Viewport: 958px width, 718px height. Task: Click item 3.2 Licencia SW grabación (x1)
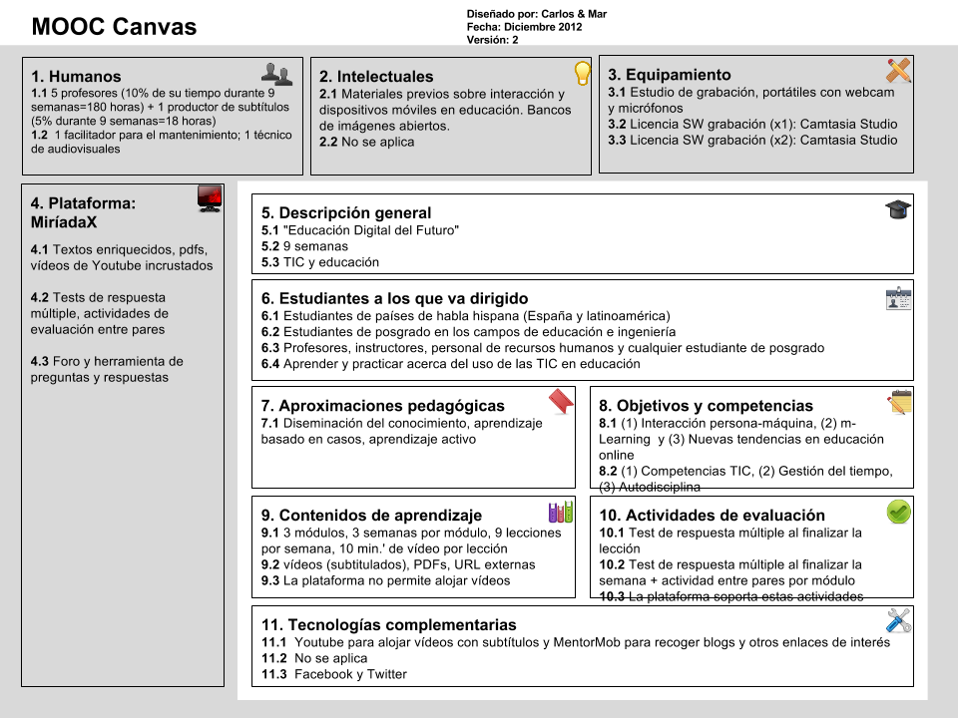pyautogui.click(x=752, y=124)
